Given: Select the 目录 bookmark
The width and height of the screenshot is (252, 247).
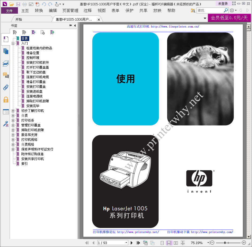Looking at the screenshot, I should click(25, 39).
